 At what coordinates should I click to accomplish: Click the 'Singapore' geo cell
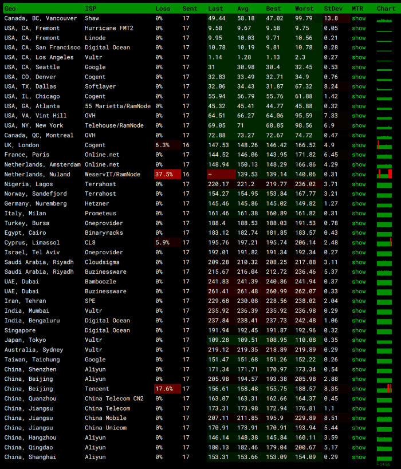click(19, 330)
